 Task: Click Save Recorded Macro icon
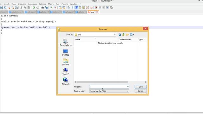coord(111,8)
